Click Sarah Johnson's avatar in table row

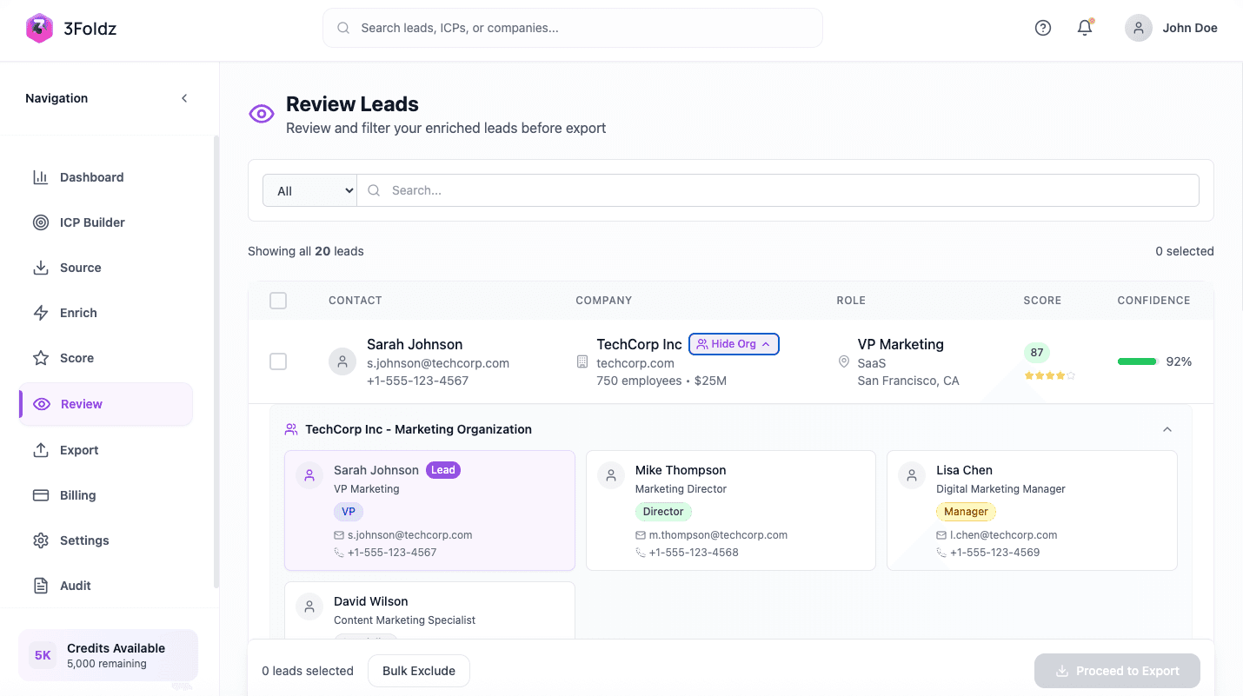[x=342, y=361]
